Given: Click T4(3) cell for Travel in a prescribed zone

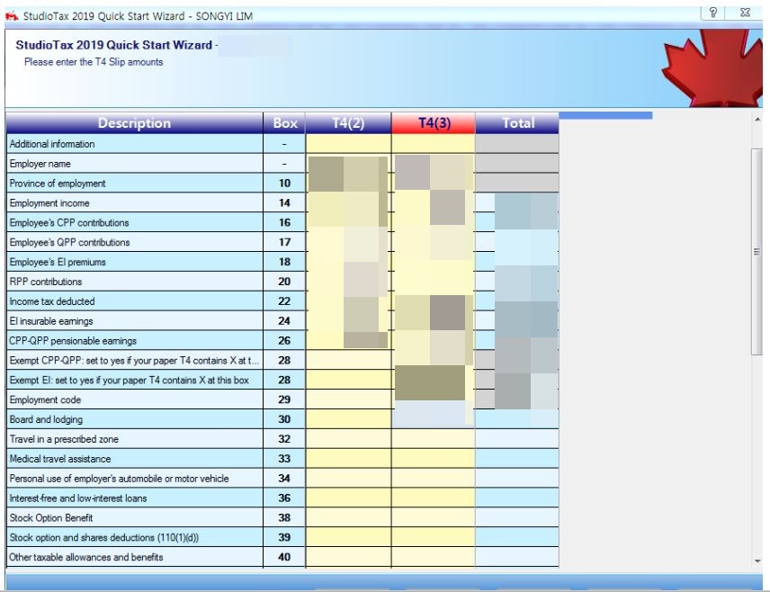Looking at the screenshot, I should coord(434,439).
